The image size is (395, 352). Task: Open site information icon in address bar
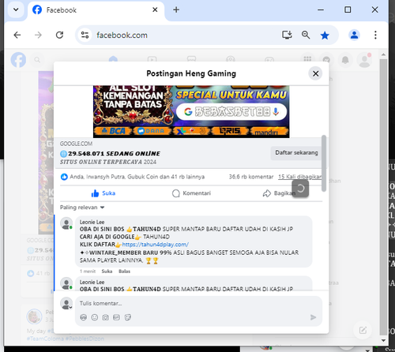85,35
